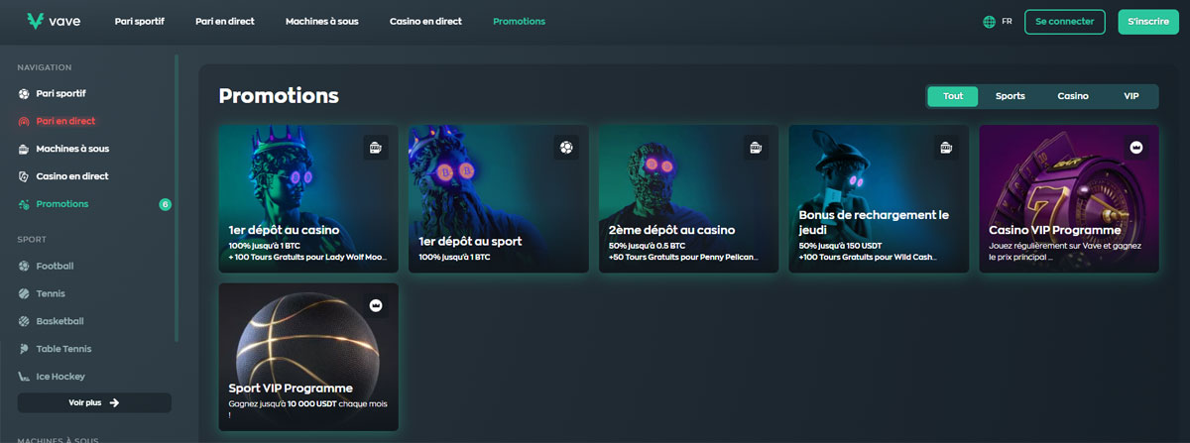Click the Basketball icon in sidebar
This screenshot has height=443, width=1190.
click(24, 321)
